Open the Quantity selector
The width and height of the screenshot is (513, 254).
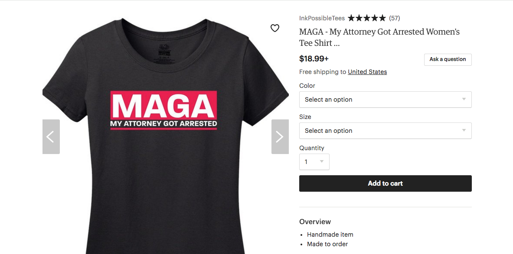click(314, 162)
